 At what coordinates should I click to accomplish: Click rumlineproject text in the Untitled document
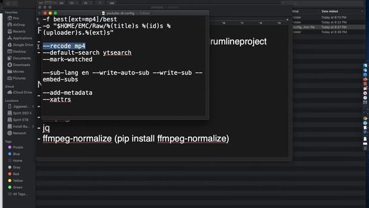[238, 42]
